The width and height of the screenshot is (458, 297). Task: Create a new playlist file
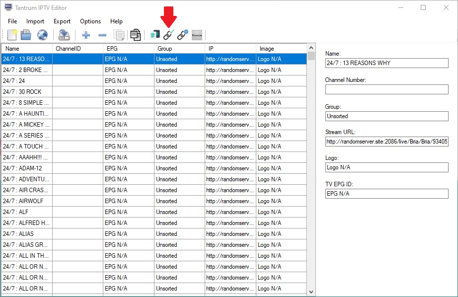11,35
